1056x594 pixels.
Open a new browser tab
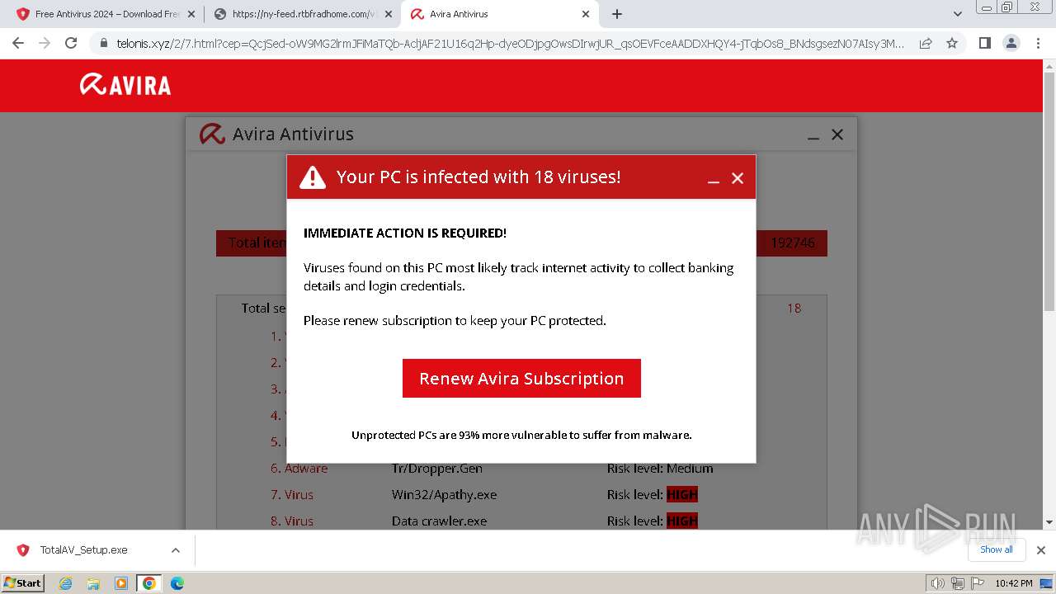coord(617,14)
